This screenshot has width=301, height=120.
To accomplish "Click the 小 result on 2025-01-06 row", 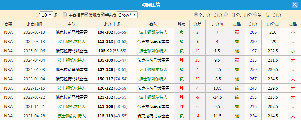I will pyautogui.click(x=293, y=51).
